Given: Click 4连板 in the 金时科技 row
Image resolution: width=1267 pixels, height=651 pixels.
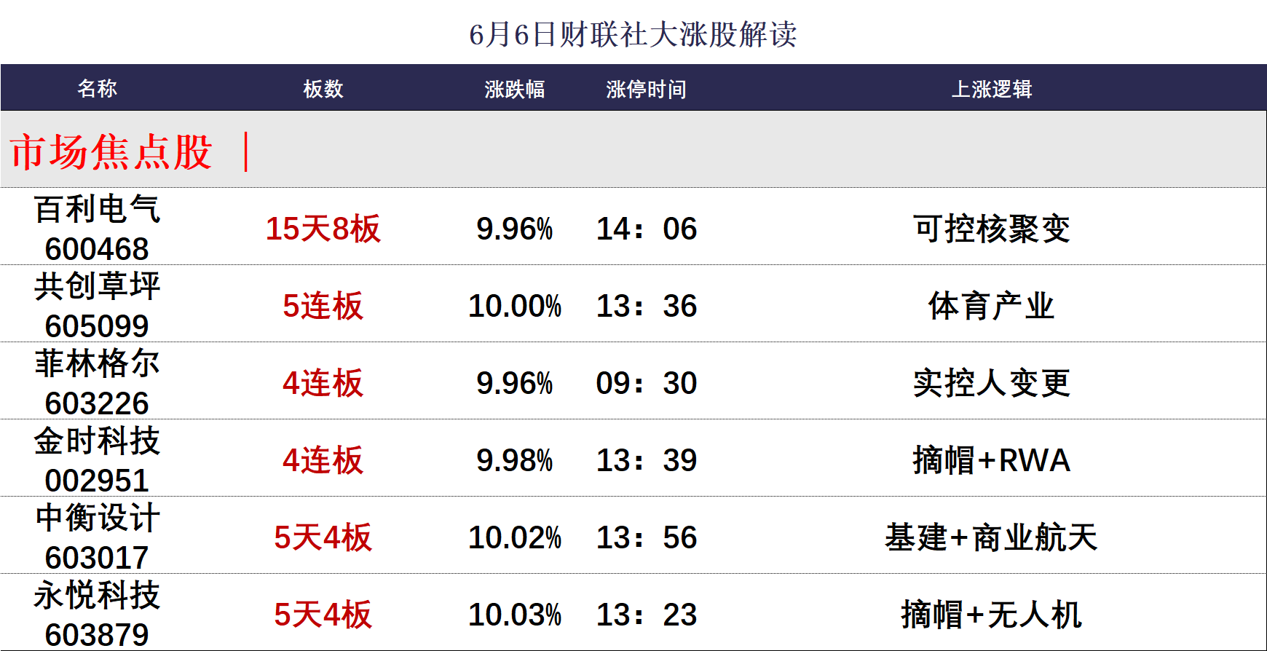Looking at the screenshot, I should tap(323, 460).
